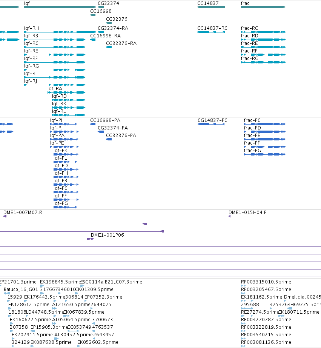Click protein label lqf-PG
The height and width of the screenshot is (348, 321).
(61, 203)
